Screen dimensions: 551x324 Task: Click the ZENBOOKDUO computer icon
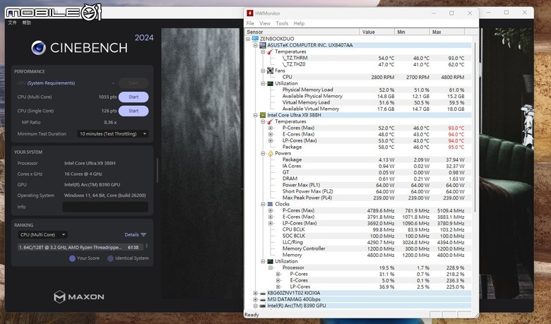coord(255,39)
